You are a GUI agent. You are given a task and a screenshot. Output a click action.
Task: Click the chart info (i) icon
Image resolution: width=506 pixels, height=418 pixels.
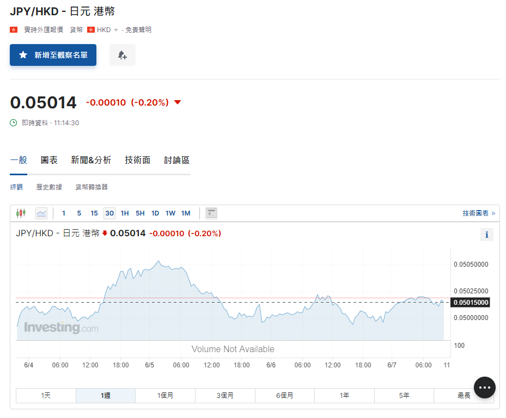(x=486, y=235)
